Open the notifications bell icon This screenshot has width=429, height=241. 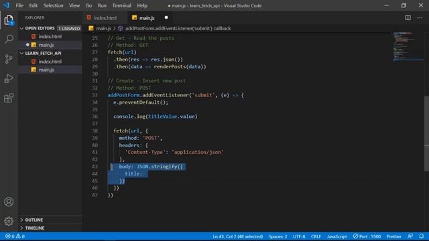(422, 236)
